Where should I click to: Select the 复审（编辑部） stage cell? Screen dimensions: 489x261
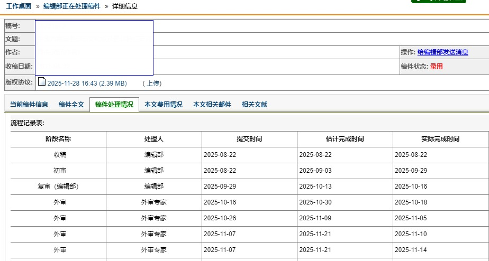coord(58,187)
